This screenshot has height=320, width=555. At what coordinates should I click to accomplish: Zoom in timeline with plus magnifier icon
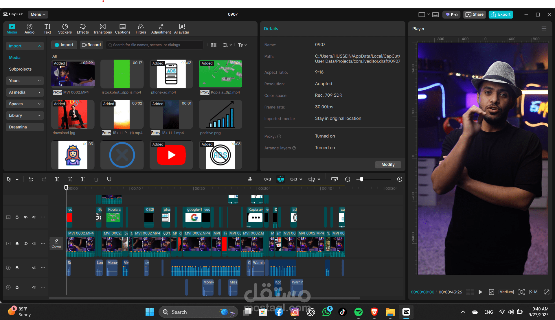400,179
